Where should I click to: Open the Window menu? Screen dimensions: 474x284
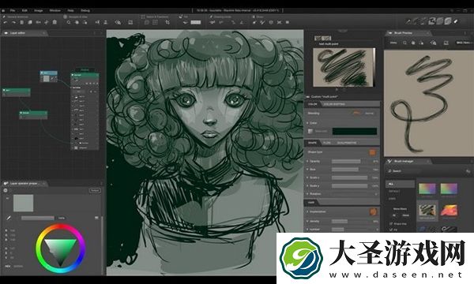tap(55, 10)
